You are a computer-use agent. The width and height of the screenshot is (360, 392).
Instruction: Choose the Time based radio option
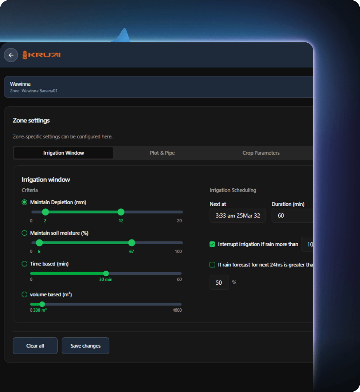coord(24,264)
